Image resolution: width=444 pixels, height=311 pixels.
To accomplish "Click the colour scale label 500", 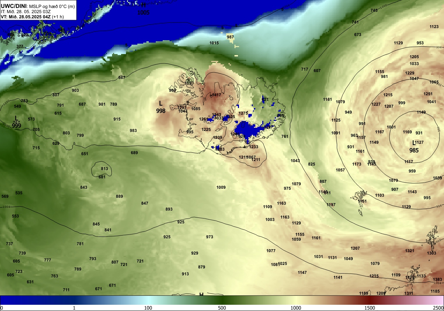I will pos(222,308).
